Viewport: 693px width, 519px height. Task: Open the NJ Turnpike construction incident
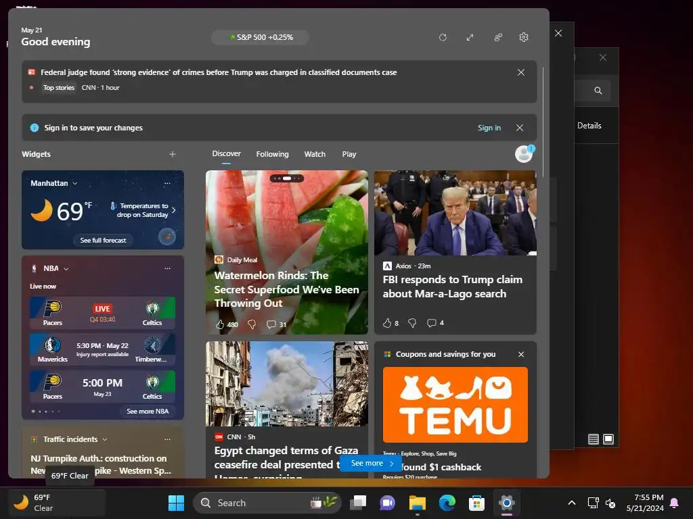(x=101, y=464)
